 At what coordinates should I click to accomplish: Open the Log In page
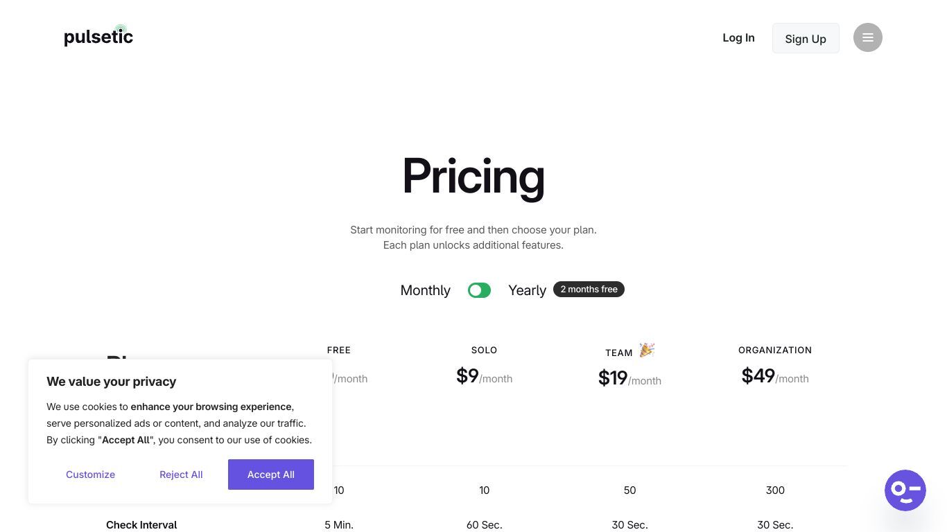coord(738,37)
